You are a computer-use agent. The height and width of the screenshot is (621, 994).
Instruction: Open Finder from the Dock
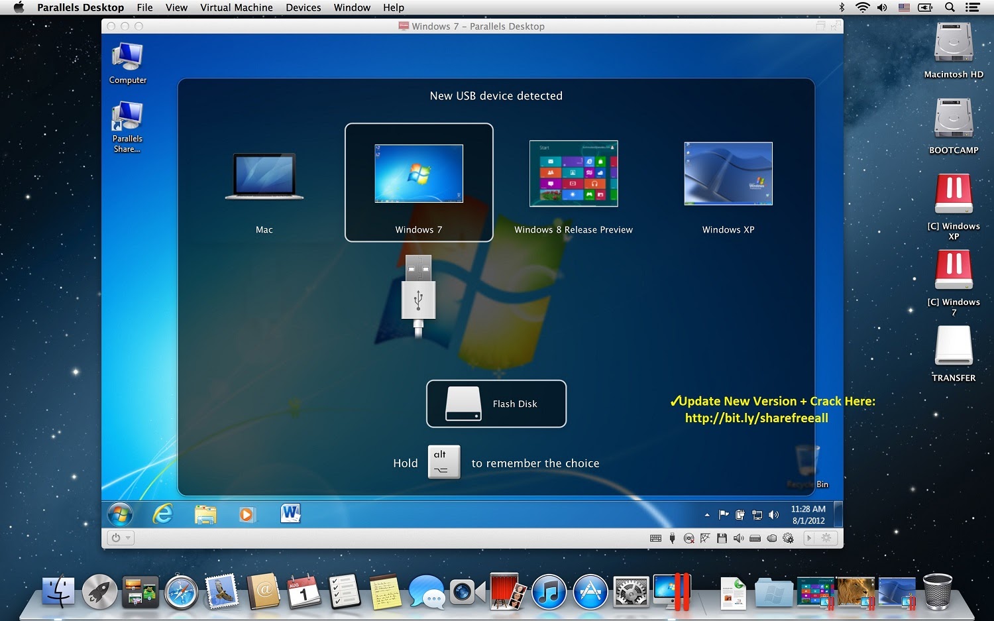click(x=59, y=591)
